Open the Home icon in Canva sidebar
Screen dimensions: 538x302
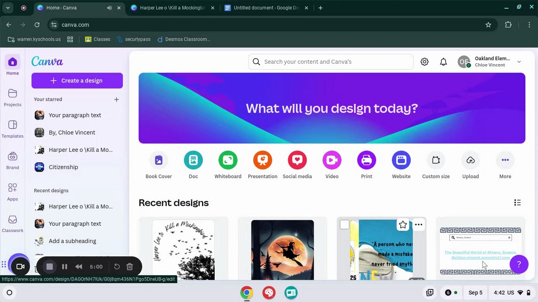[x=12, y=62]
